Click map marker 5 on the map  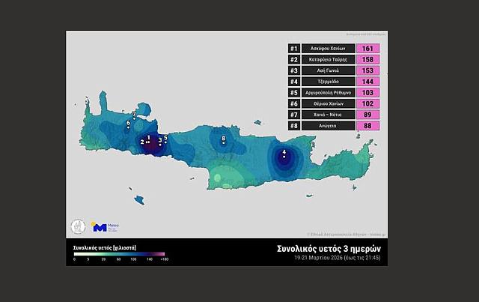point(165,138)
